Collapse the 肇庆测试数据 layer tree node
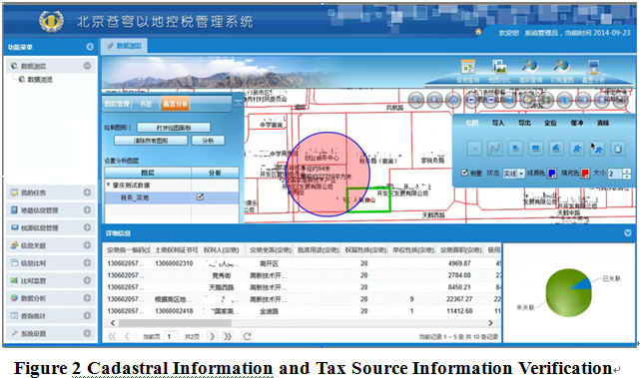The image size is (640, 378). click(x=108, y=185)
